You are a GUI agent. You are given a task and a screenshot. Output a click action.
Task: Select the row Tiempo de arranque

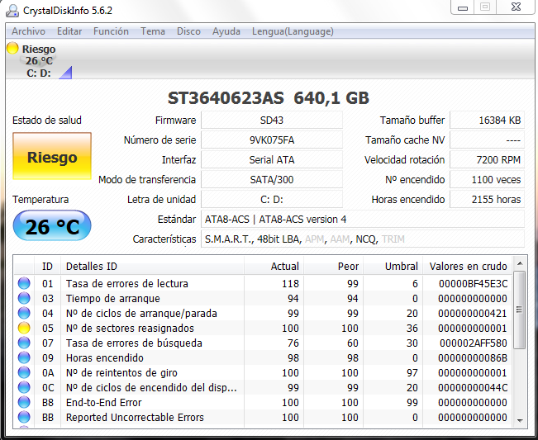(263, 298)
